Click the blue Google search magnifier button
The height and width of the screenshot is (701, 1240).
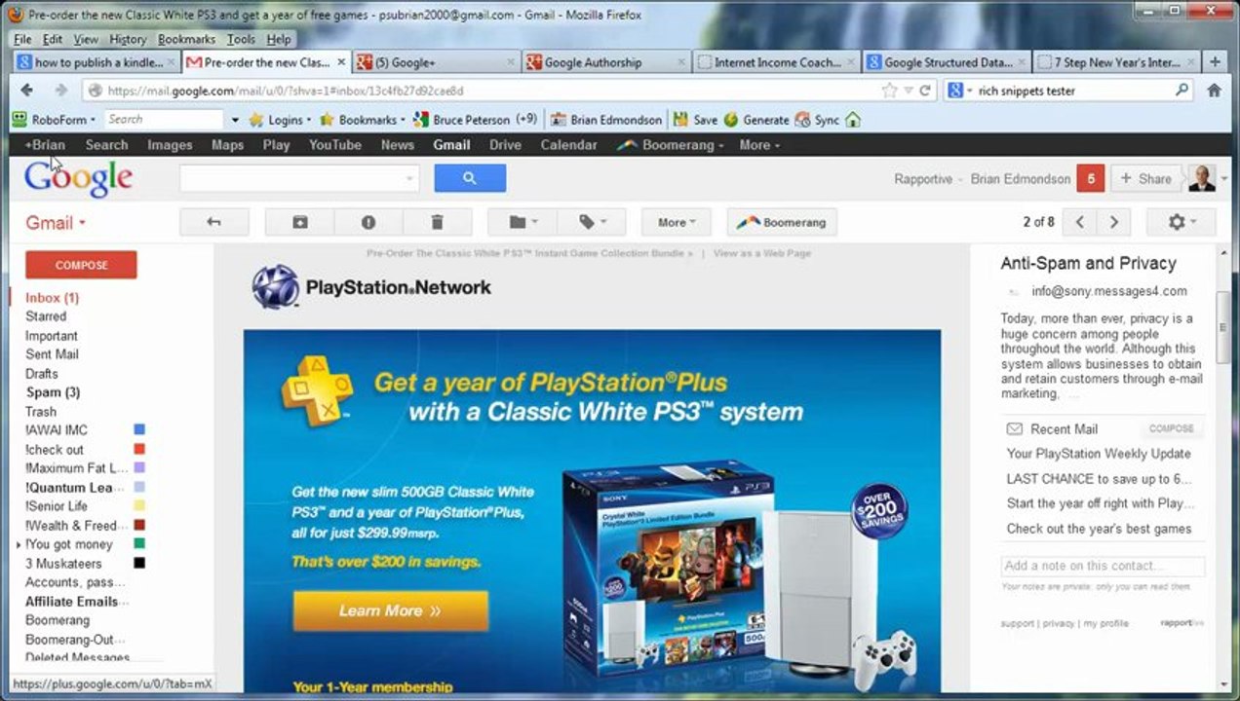(470, 178)
